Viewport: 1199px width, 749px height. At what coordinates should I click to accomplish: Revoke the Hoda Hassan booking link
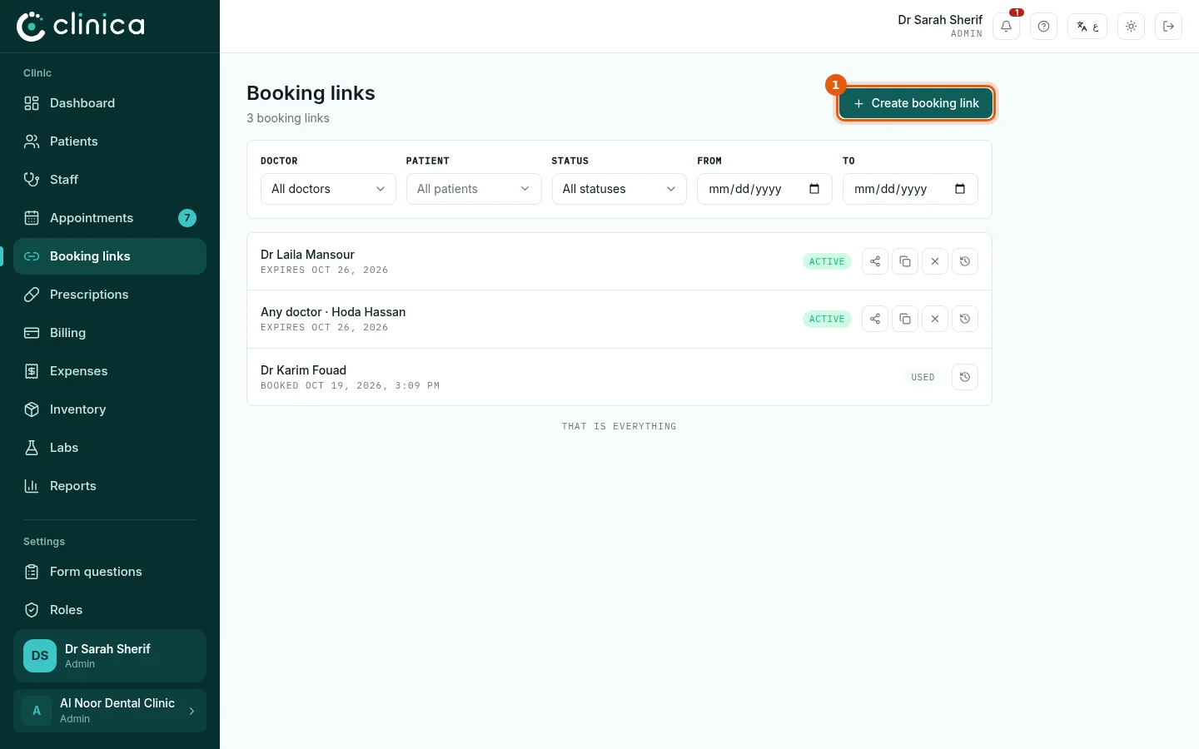tap(935, 319)
